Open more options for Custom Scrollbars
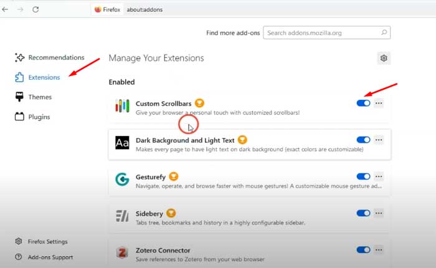This screenshot has height=268, width=436. point(379,103)
